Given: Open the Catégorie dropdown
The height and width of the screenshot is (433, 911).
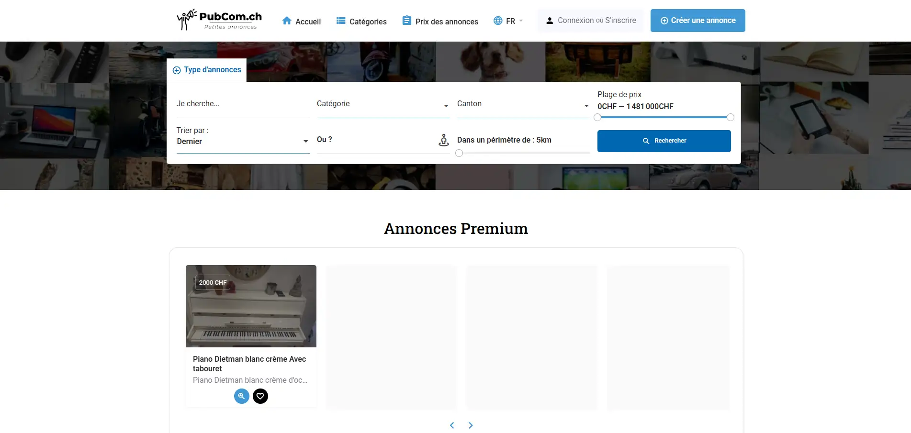Looking at the screenshot, I should coord(383,104).
